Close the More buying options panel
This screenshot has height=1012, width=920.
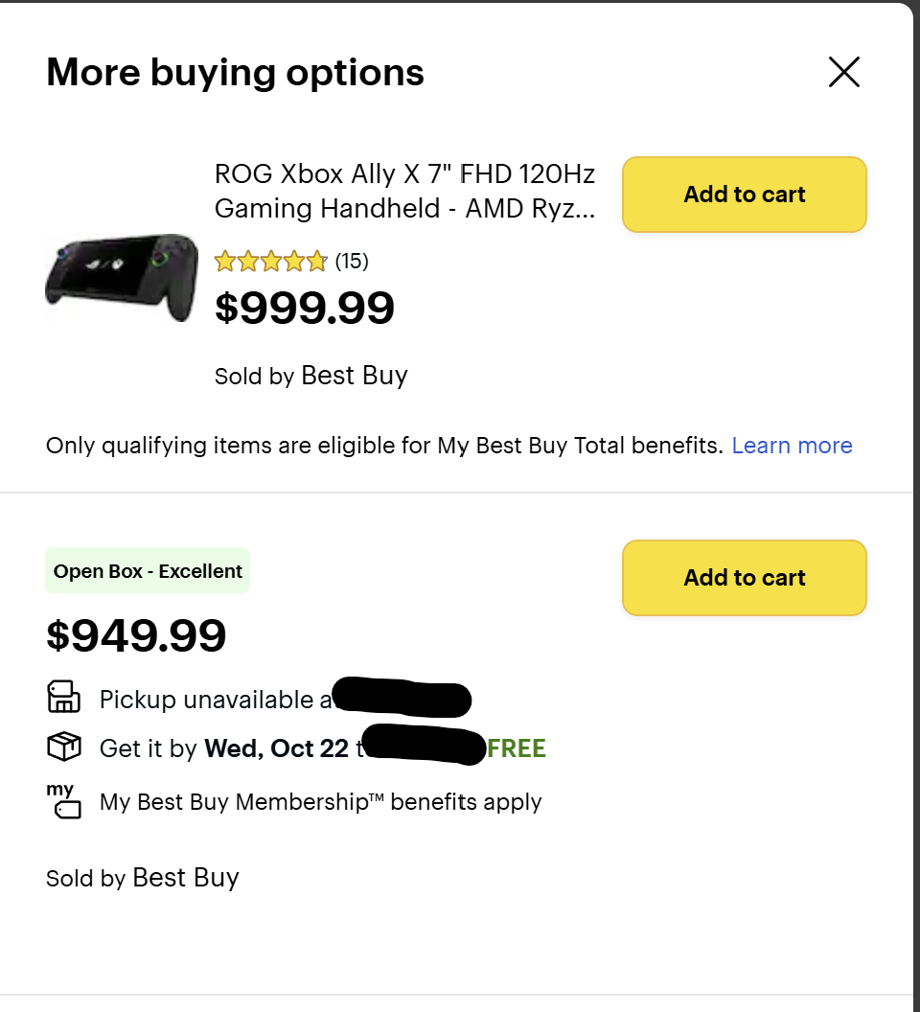pyautogui.click(x=843, y=72)
